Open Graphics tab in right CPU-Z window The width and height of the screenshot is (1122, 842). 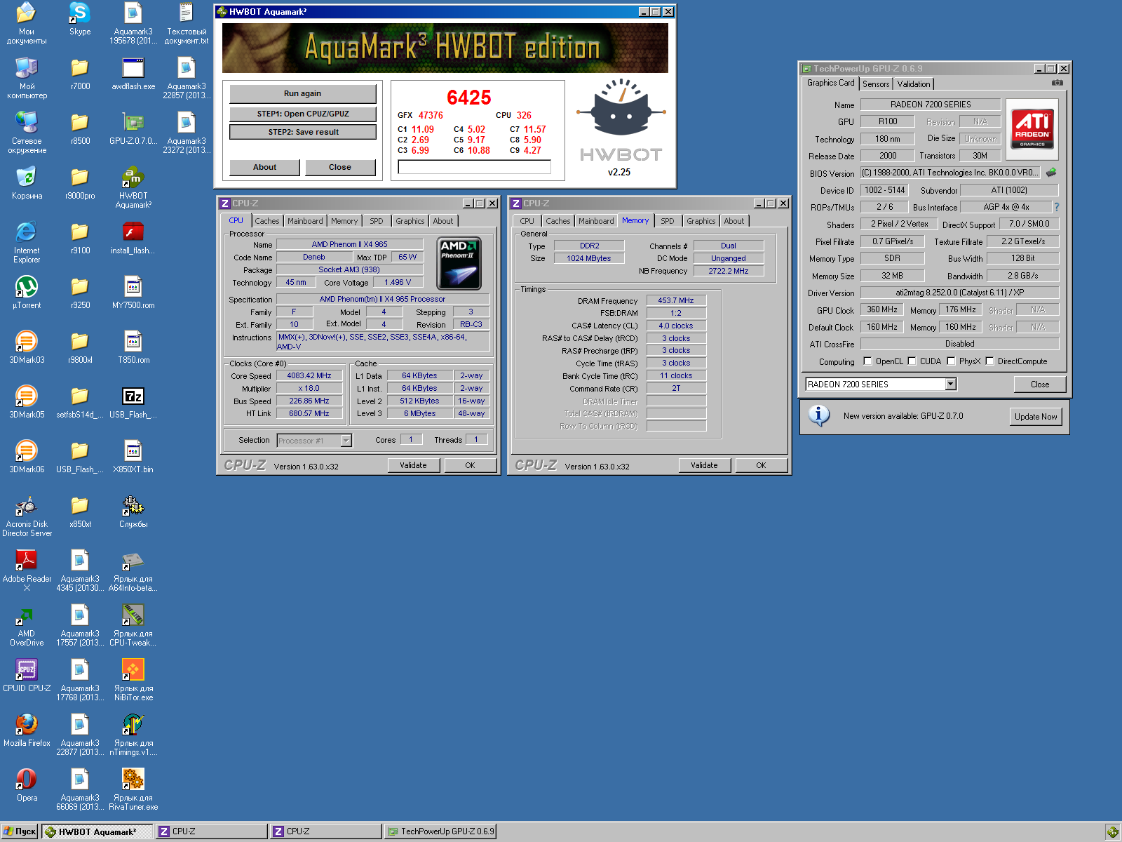pyautogui.click(x=701, y=221)
